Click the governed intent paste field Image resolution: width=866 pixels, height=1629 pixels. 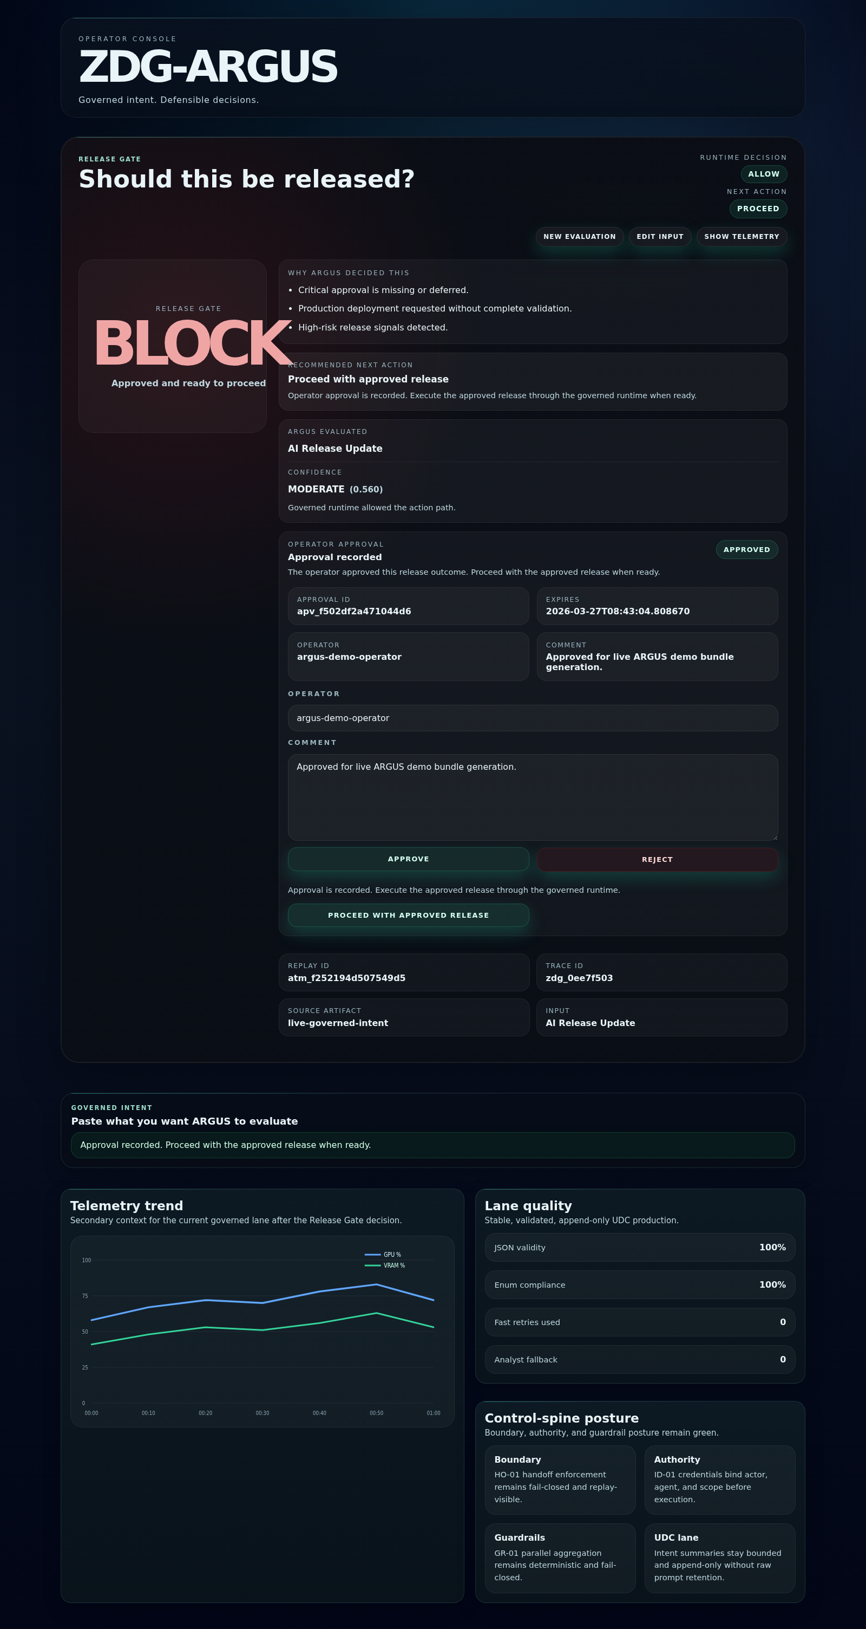coord(432,1145)
